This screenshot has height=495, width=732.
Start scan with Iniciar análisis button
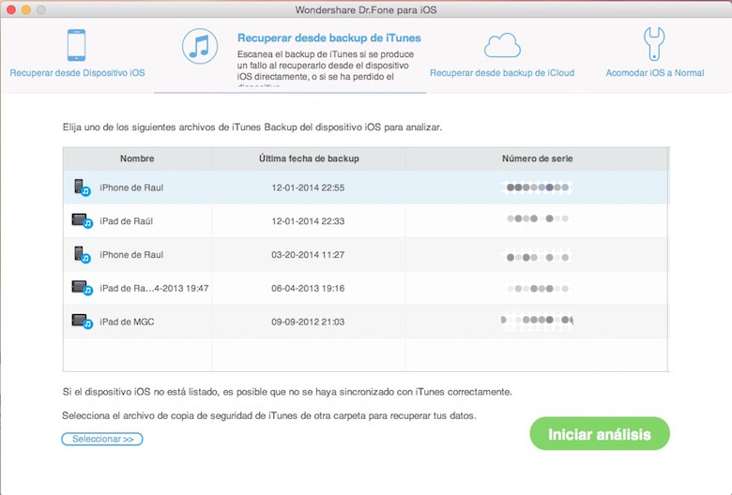[600, 434]
